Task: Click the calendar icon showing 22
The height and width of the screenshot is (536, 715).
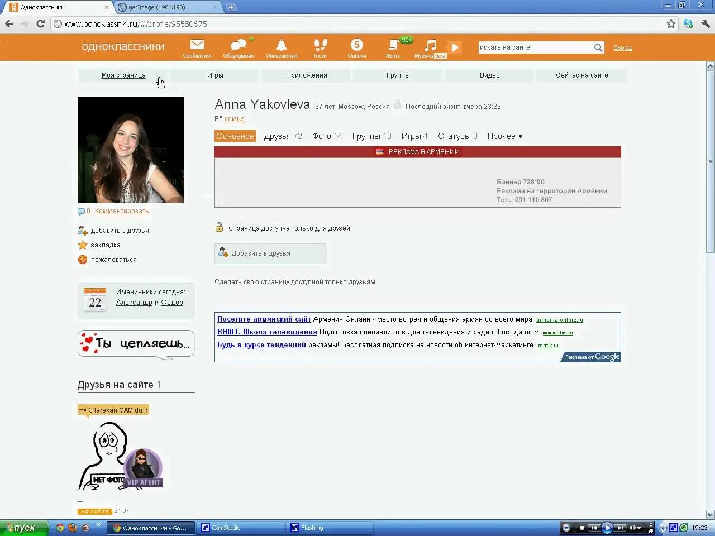Action: point(95,299)
